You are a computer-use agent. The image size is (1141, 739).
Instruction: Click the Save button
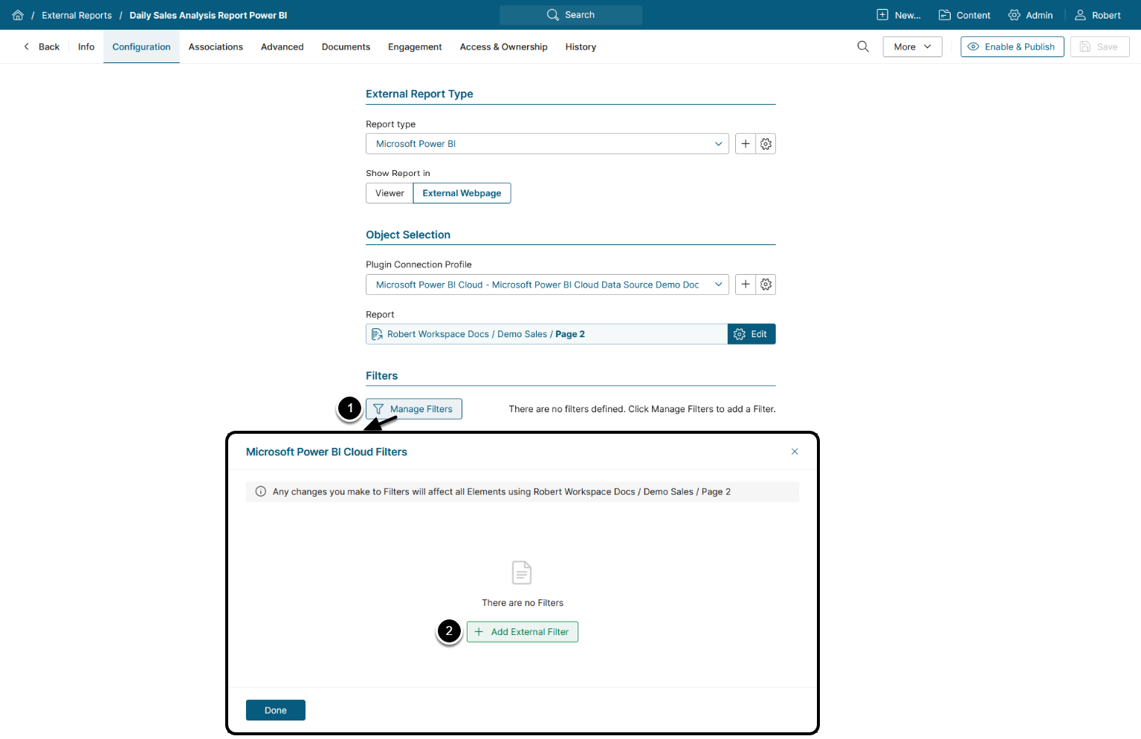1099,47
